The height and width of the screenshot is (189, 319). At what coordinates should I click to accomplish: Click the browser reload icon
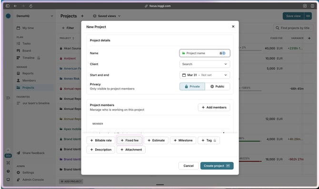tap(31, 6)
